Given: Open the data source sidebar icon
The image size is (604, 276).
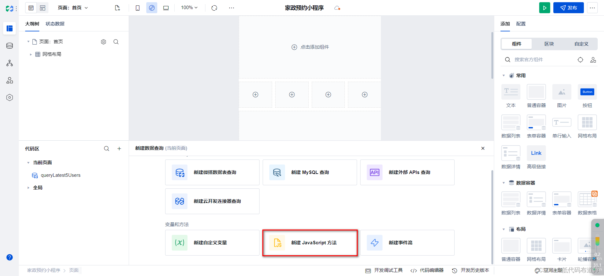Looking at the screenshot, I should [9, 46].
